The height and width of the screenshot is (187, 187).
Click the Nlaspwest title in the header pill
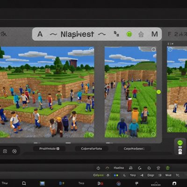pos(77,34)
